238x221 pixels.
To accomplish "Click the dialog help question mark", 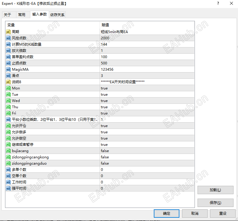I will click(218, 3).
